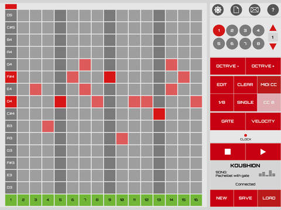Click the E4 note label
This screenshot has height=210, width=281.
pyautogui.click(x=11, y=89)
